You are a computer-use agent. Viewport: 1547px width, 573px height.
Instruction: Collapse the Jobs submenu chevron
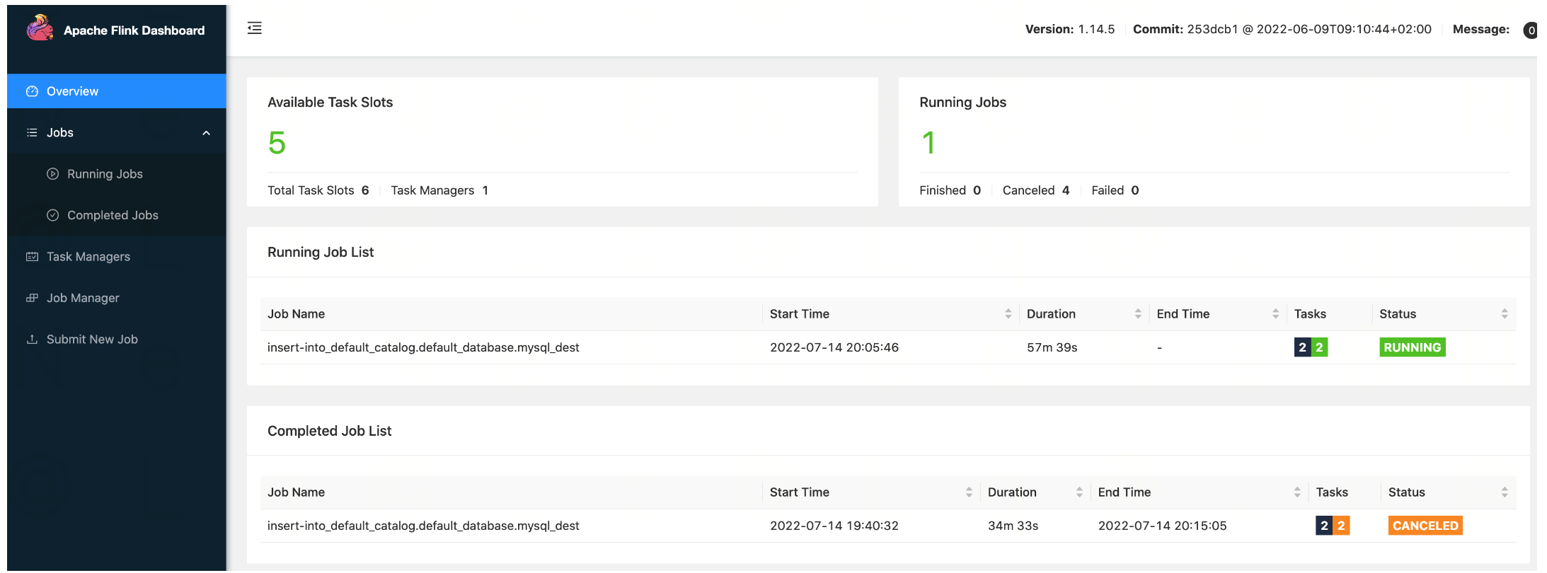click(206, 133)
